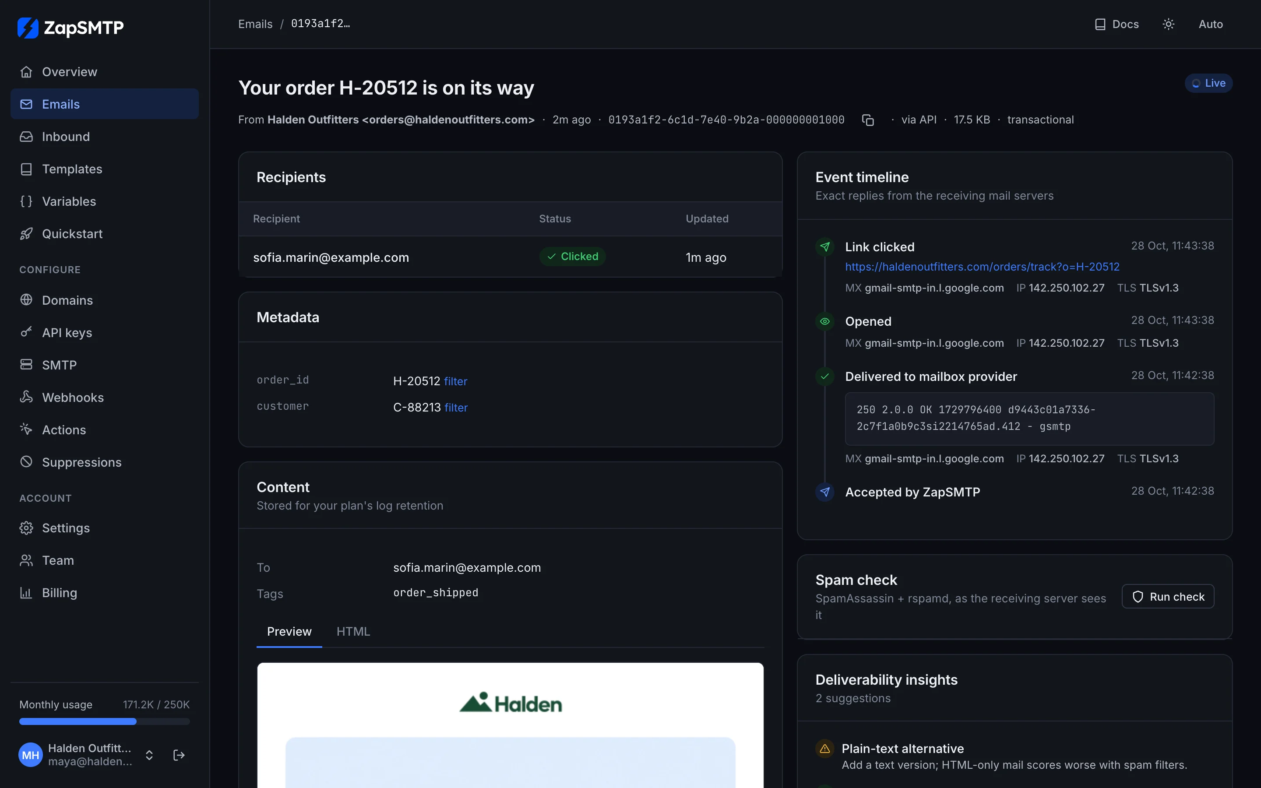The width and height of the screenshot is (1261, 788).
Task: Open the Variables page
Action: coord(104,201)
